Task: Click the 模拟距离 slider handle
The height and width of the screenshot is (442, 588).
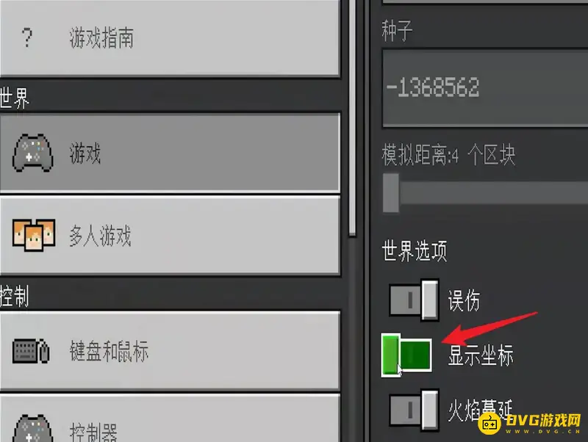Action: coord(391,193)
